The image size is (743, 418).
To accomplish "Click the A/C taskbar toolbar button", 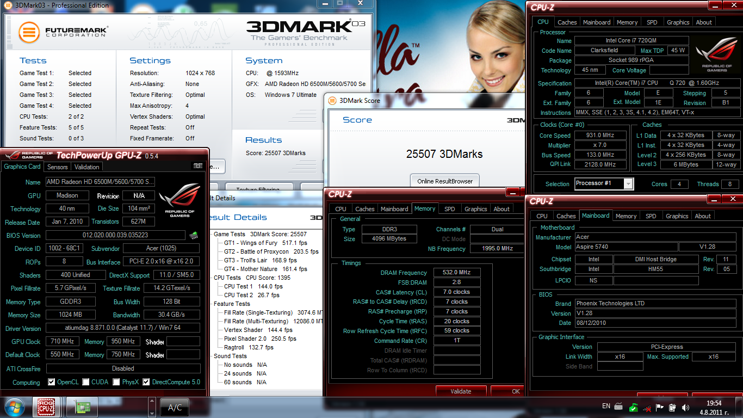I will pyautogui.click(x=175, y=407).
